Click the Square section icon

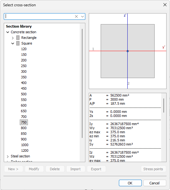[18, 43]
